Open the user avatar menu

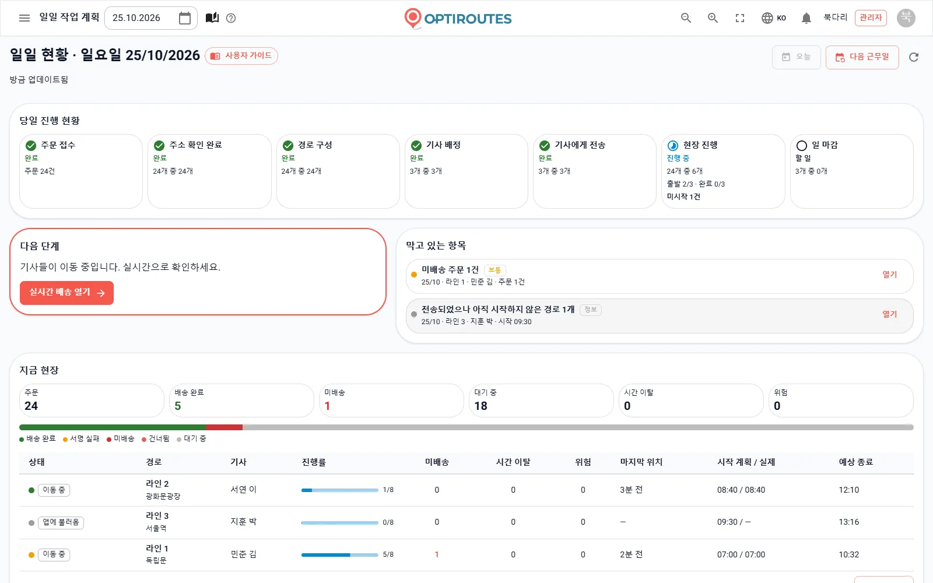coord(906,18)
